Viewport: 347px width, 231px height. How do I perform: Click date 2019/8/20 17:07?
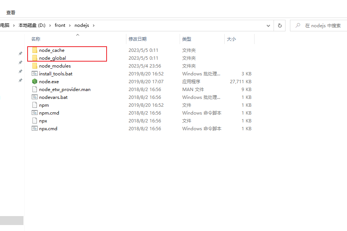tap(146, 81)
